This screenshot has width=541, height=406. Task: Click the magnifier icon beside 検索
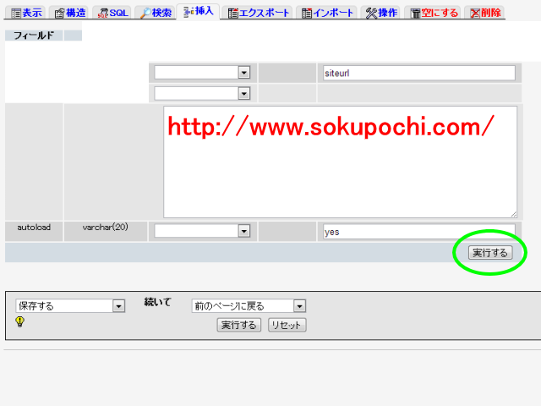click(145, 14)
